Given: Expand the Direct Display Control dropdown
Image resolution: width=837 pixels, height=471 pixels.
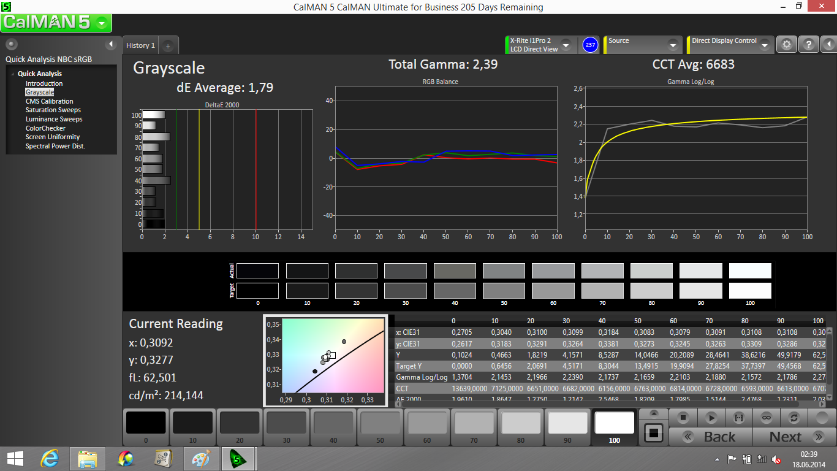Looking at the screenshot, I should point(764,45).
